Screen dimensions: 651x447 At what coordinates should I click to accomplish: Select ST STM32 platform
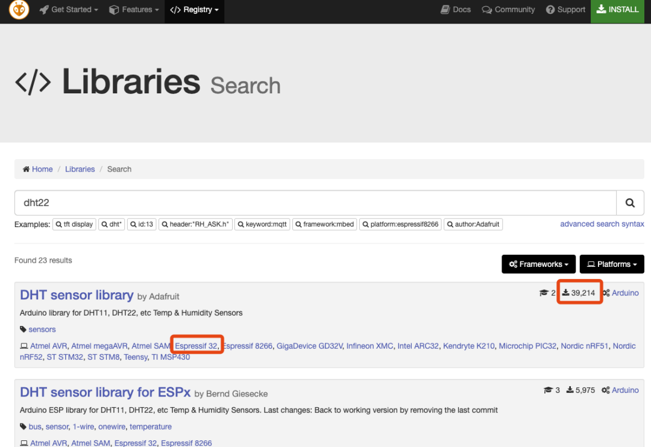(x=64, y=357)
